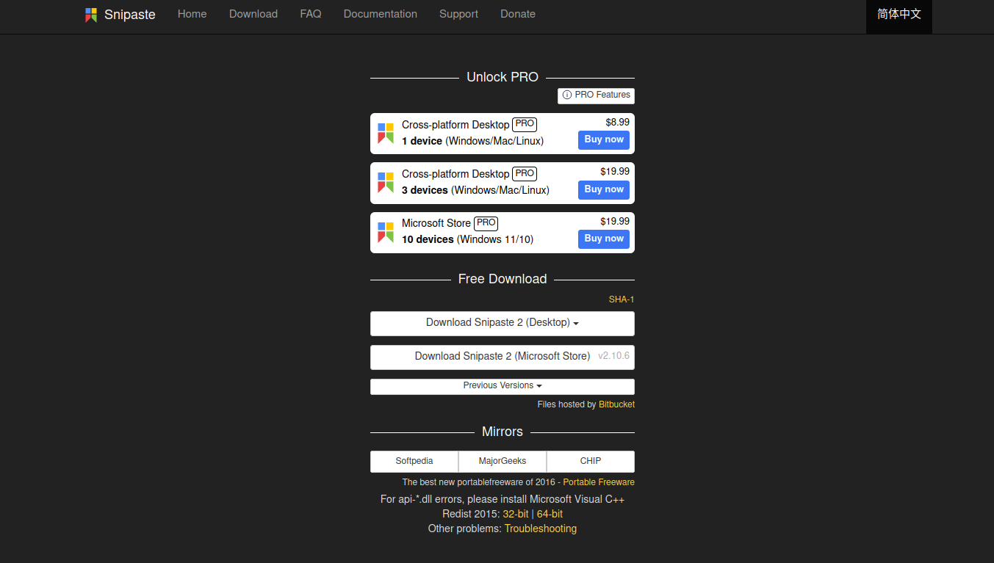This screenshot has width=994, height=563.
Task: Click the info icon on PRO Features button
Action: tap(567, 95)
